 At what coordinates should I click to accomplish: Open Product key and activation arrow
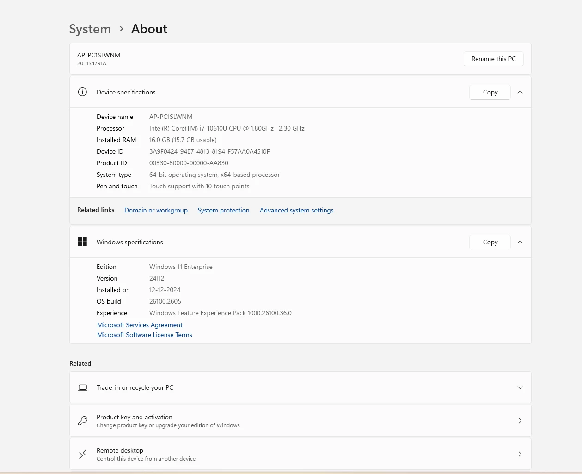click(520, 421)
